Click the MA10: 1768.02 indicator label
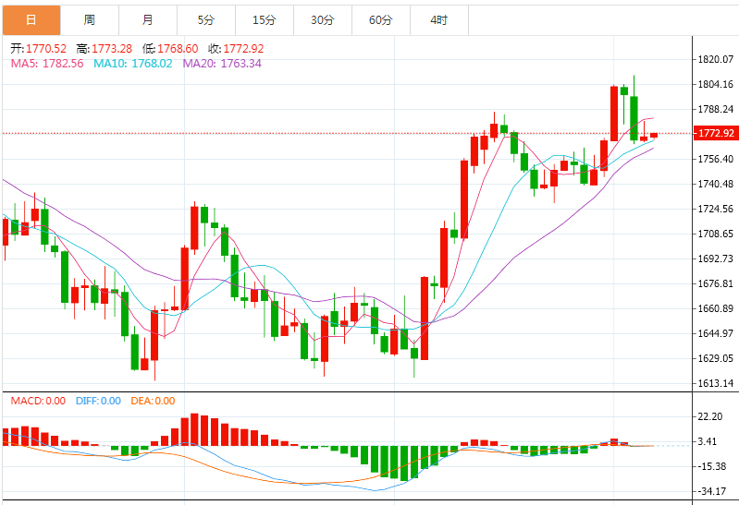This screenshot has width=739, height=505. [x=133, y=64]
